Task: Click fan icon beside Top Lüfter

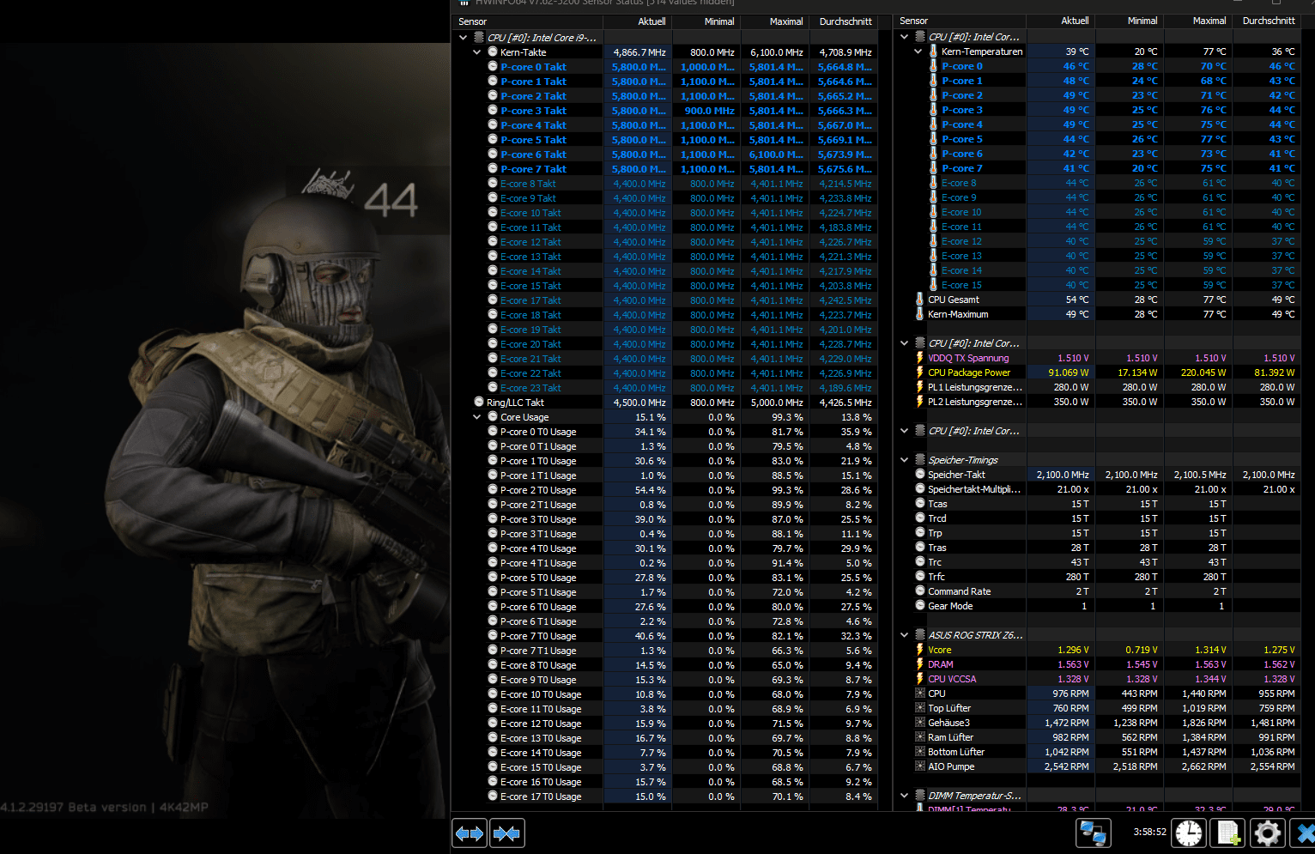Action: [920, 708]
